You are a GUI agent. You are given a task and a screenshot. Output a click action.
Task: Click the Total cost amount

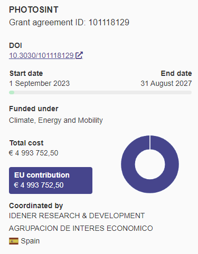[x=34, y=153]
